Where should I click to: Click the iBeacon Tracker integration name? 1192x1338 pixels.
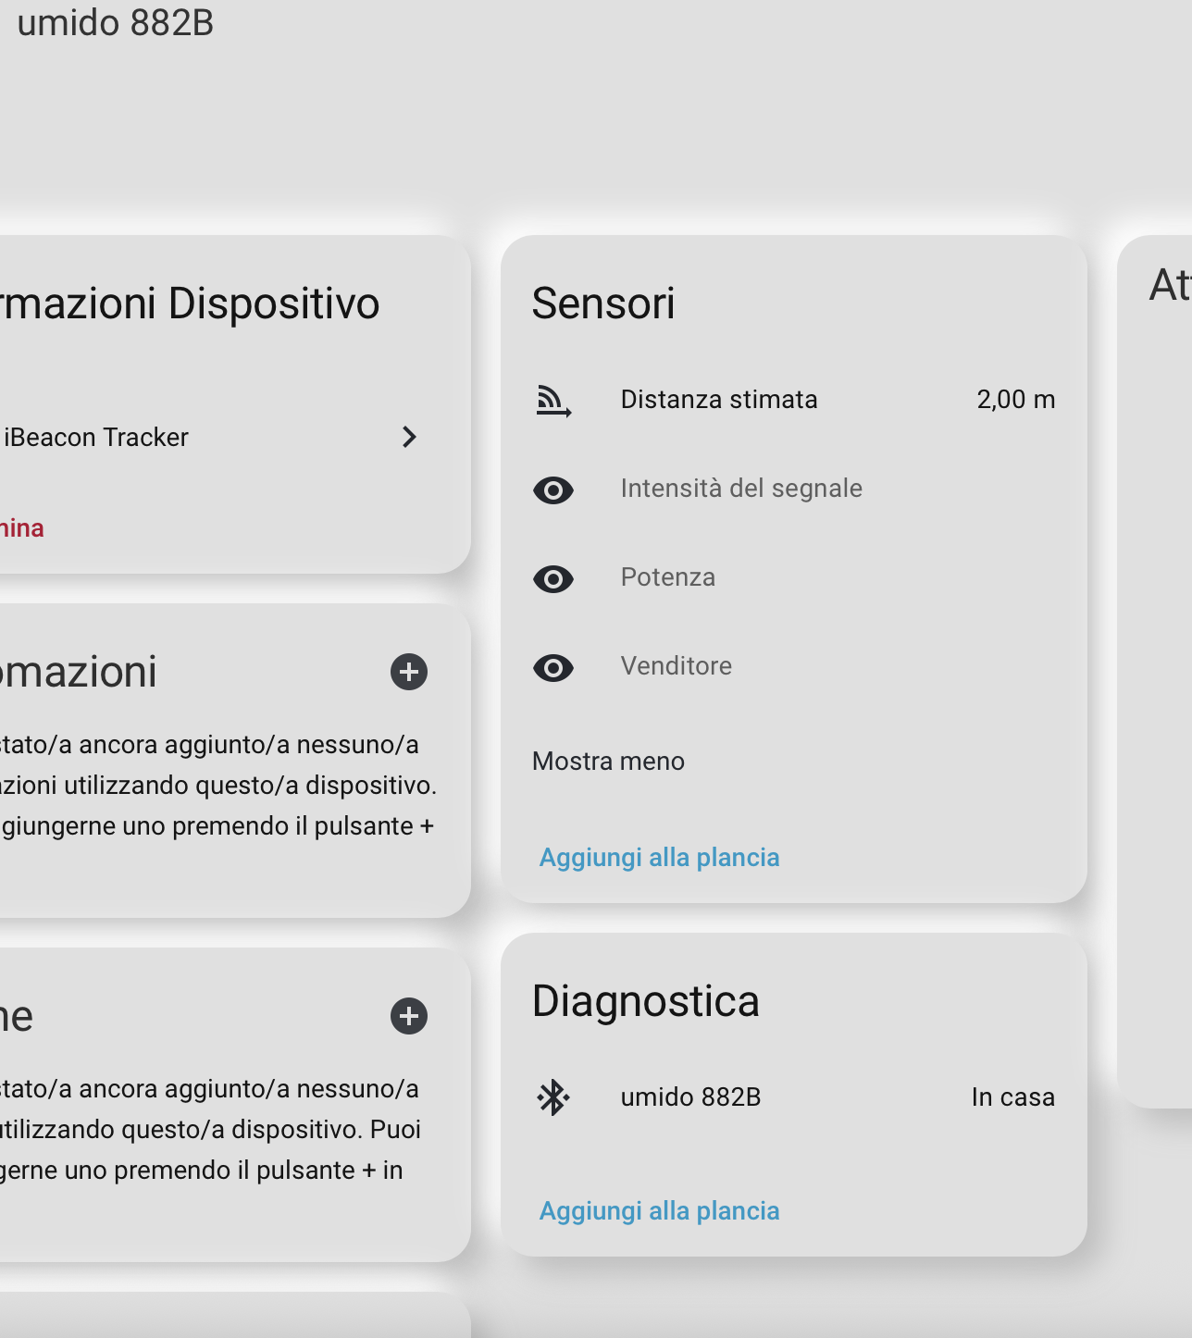[x=96, y=437]
